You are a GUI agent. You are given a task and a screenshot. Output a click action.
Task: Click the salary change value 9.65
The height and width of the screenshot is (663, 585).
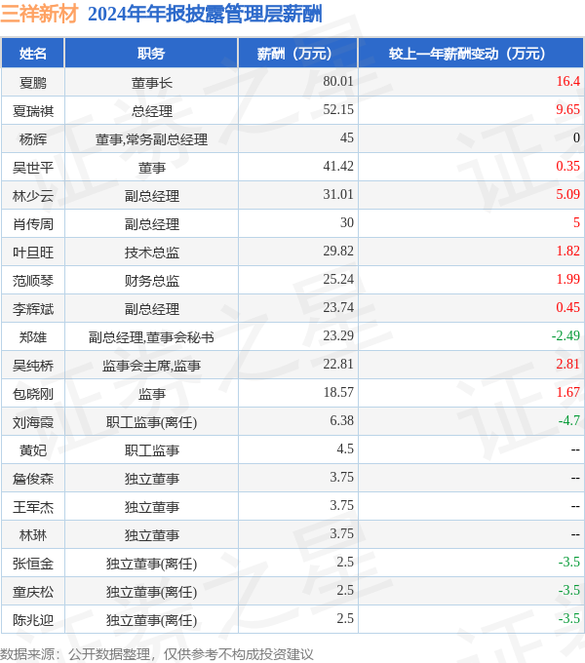click(x=568, y=109)
